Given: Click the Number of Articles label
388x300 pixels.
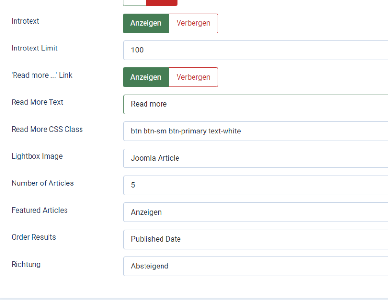Looking at the screenshot, I should 43,183.
